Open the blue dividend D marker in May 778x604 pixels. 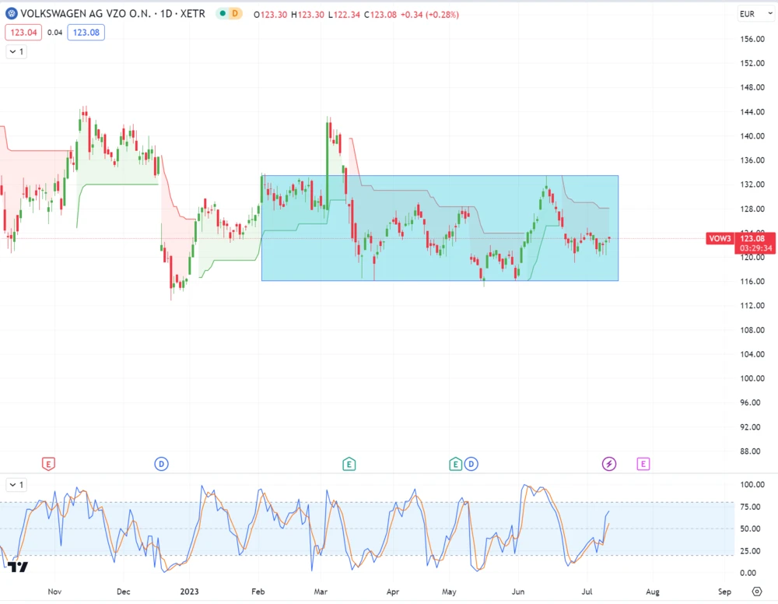471,464
